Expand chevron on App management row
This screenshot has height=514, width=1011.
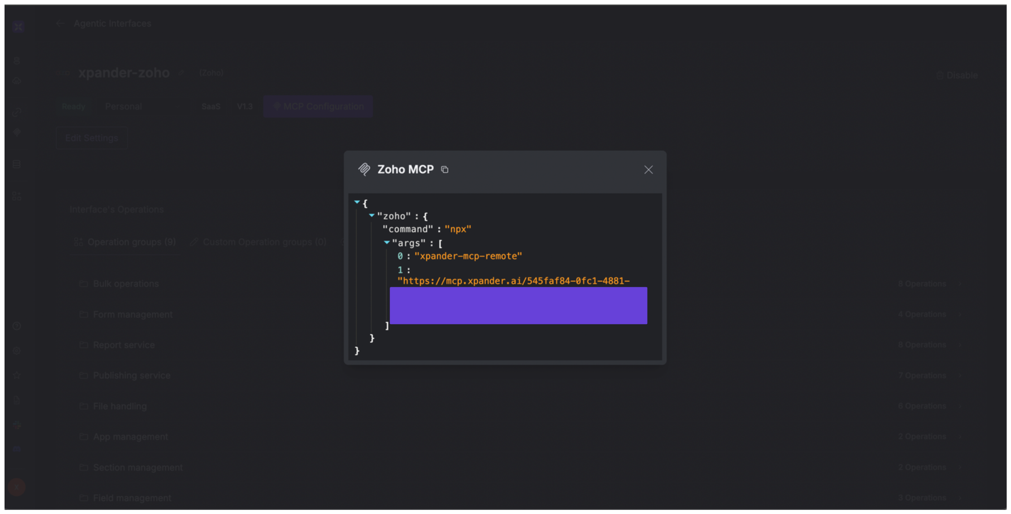click(x=960, y=437)
